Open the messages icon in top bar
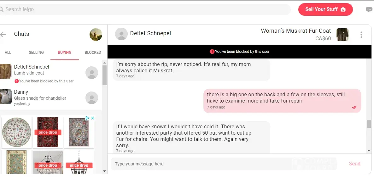The height and width of the screenshot is (178, 374). click(x=369, y=10)
